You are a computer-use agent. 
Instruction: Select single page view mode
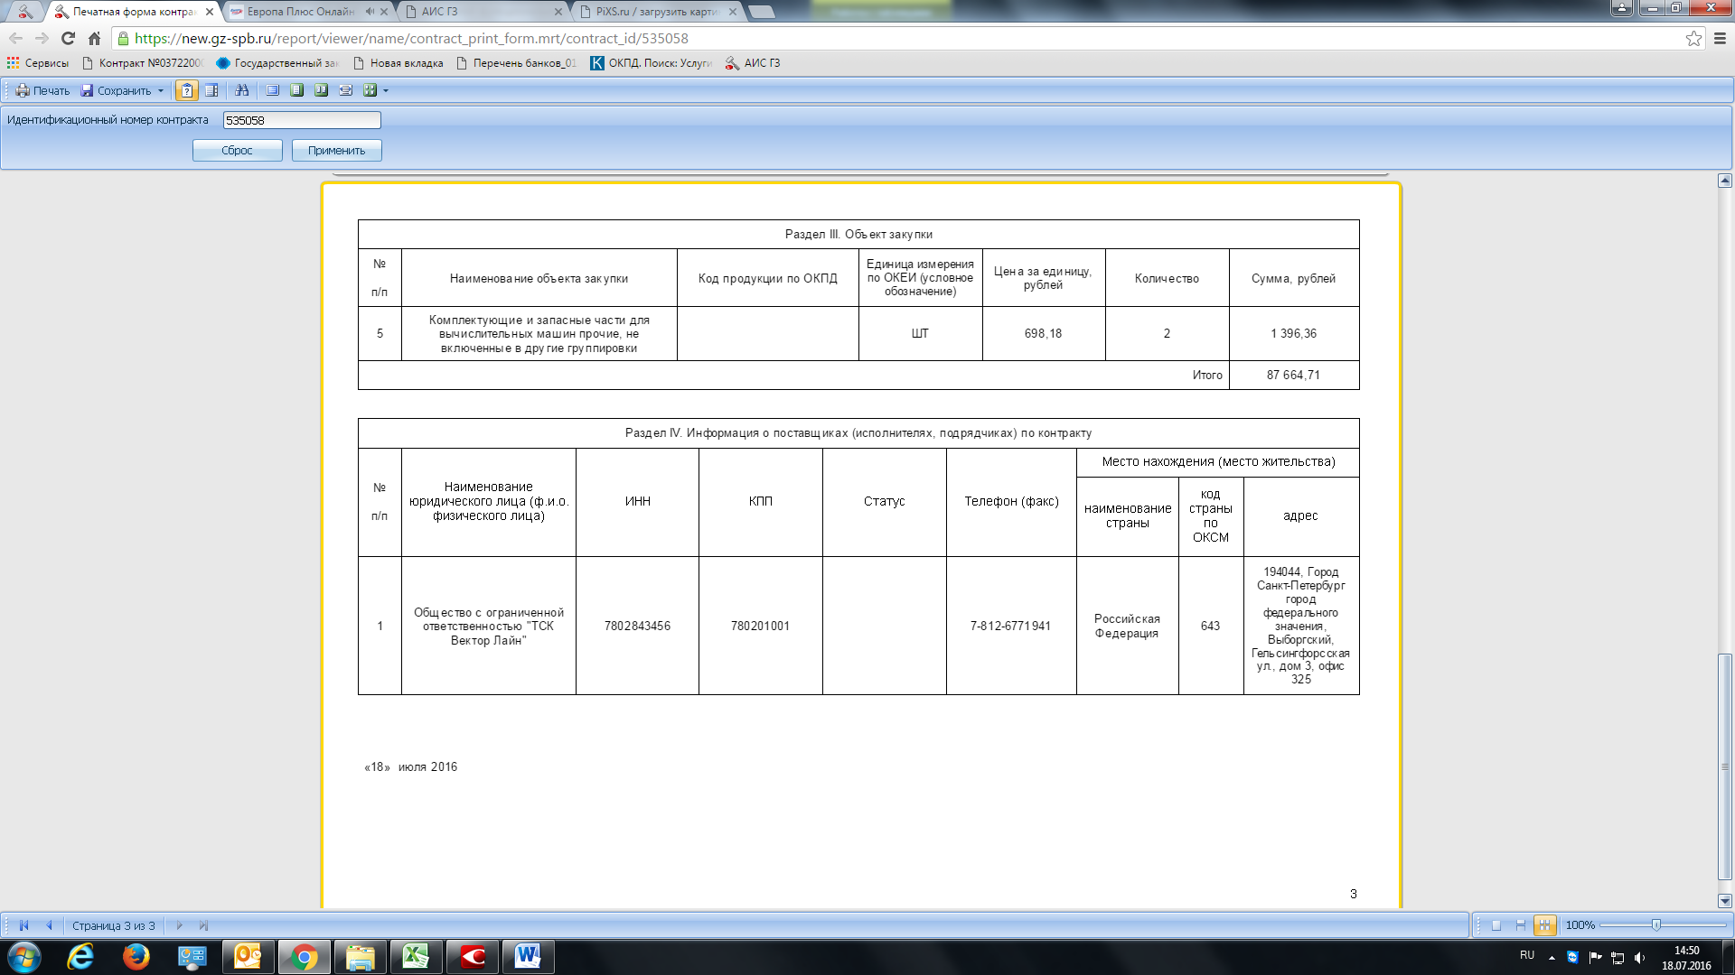[x=296, y=90]
